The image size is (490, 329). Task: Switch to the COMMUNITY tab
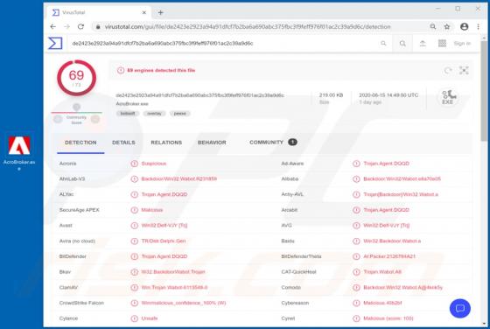pos(273,142)
